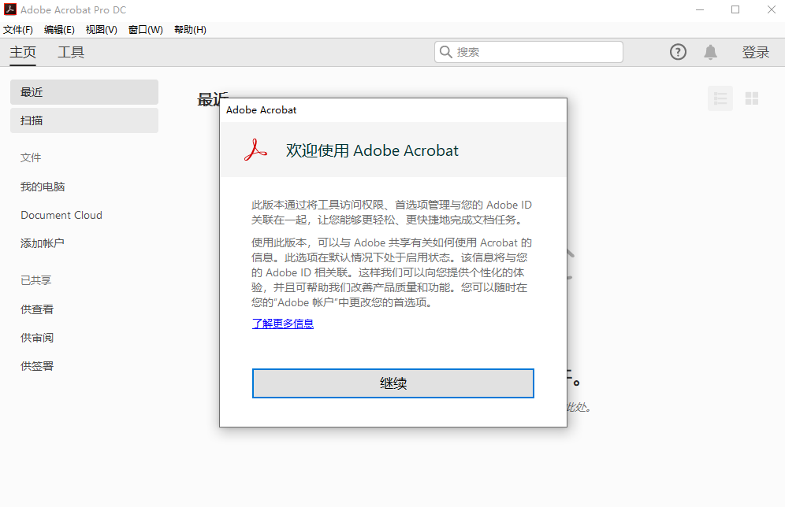Click the 登录 sign-in button
This screenshot has height=507, width=785.
755,51
